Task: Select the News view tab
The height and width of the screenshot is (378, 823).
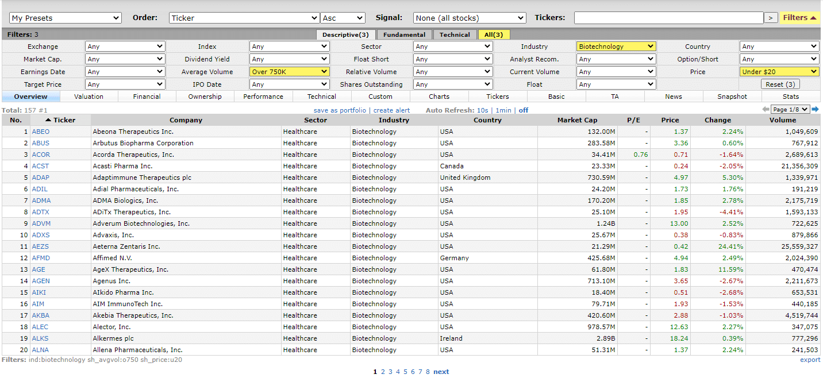Action: (x=674, y=97)
